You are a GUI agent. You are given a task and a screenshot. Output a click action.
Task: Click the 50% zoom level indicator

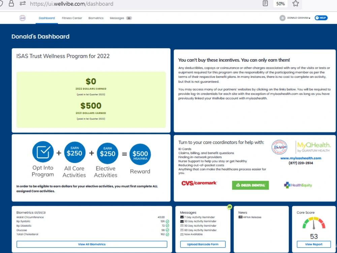point(280,4)
